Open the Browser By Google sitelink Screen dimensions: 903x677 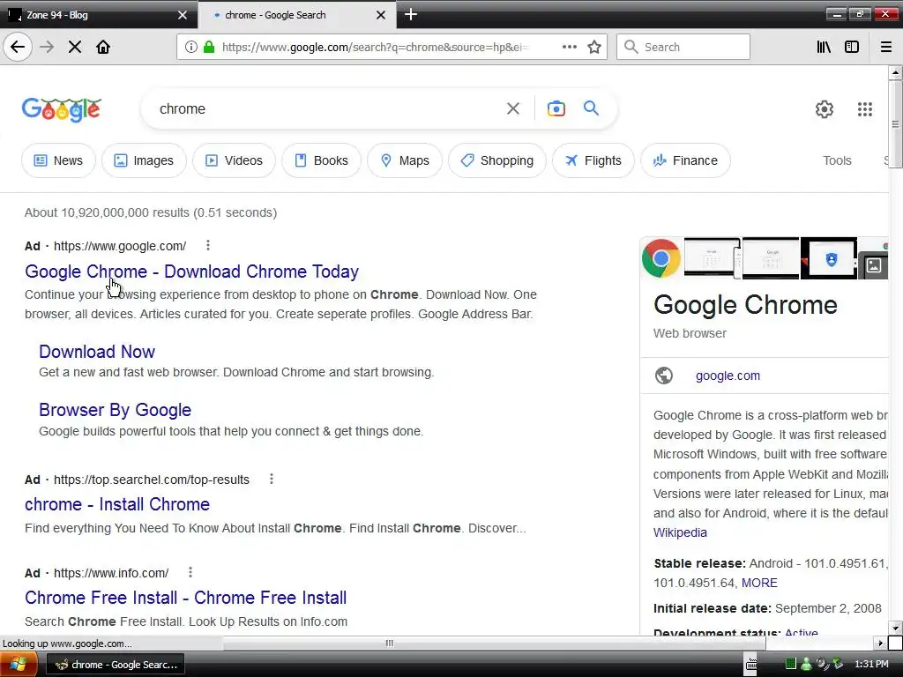click(x=116, y=409)
